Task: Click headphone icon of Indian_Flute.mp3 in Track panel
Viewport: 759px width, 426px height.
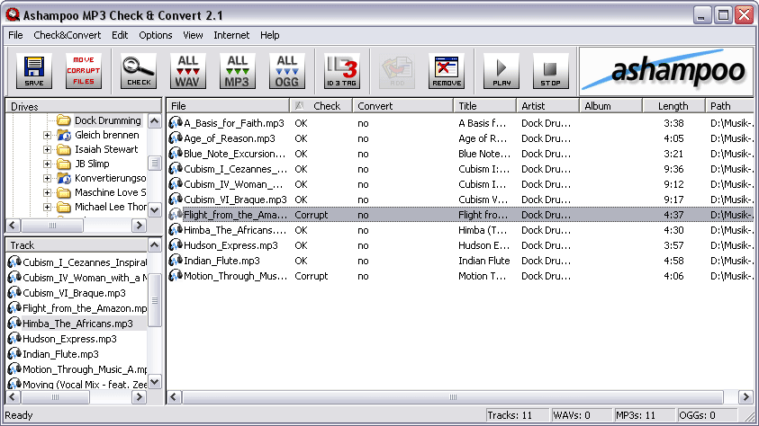Action: tap(14, 353)
